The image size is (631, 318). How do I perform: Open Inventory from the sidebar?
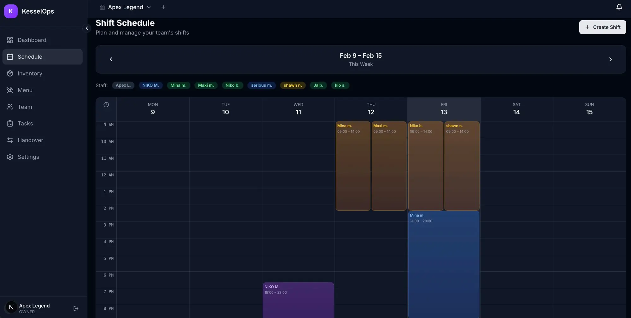(30, 74)
